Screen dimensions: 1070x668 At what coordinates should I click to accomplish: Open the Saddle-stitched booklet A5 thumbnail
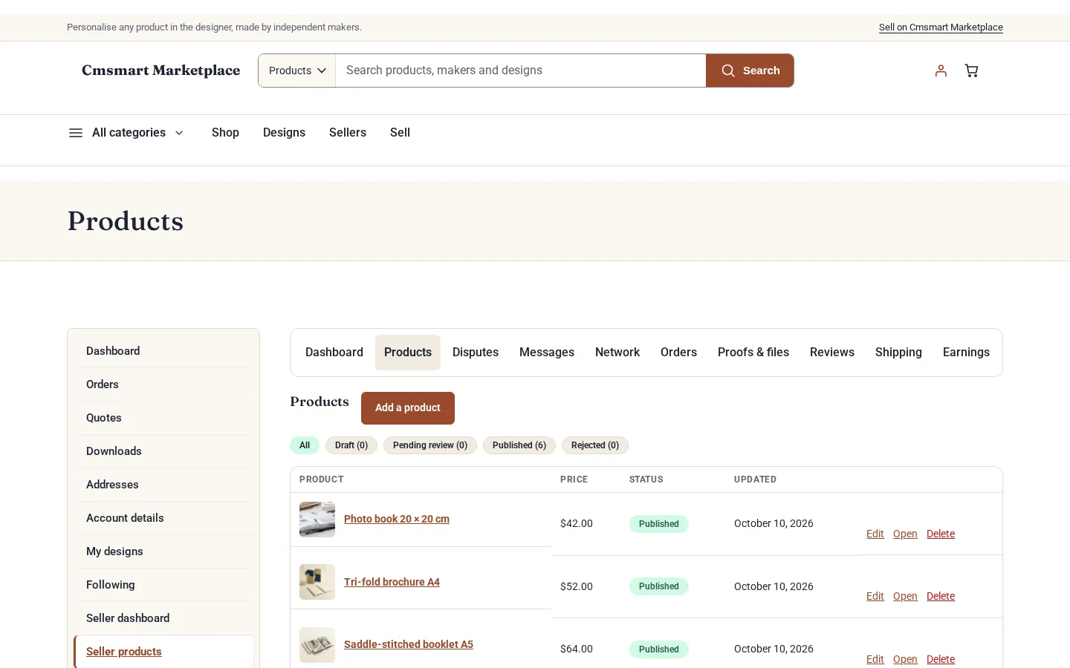coord(317,645)
